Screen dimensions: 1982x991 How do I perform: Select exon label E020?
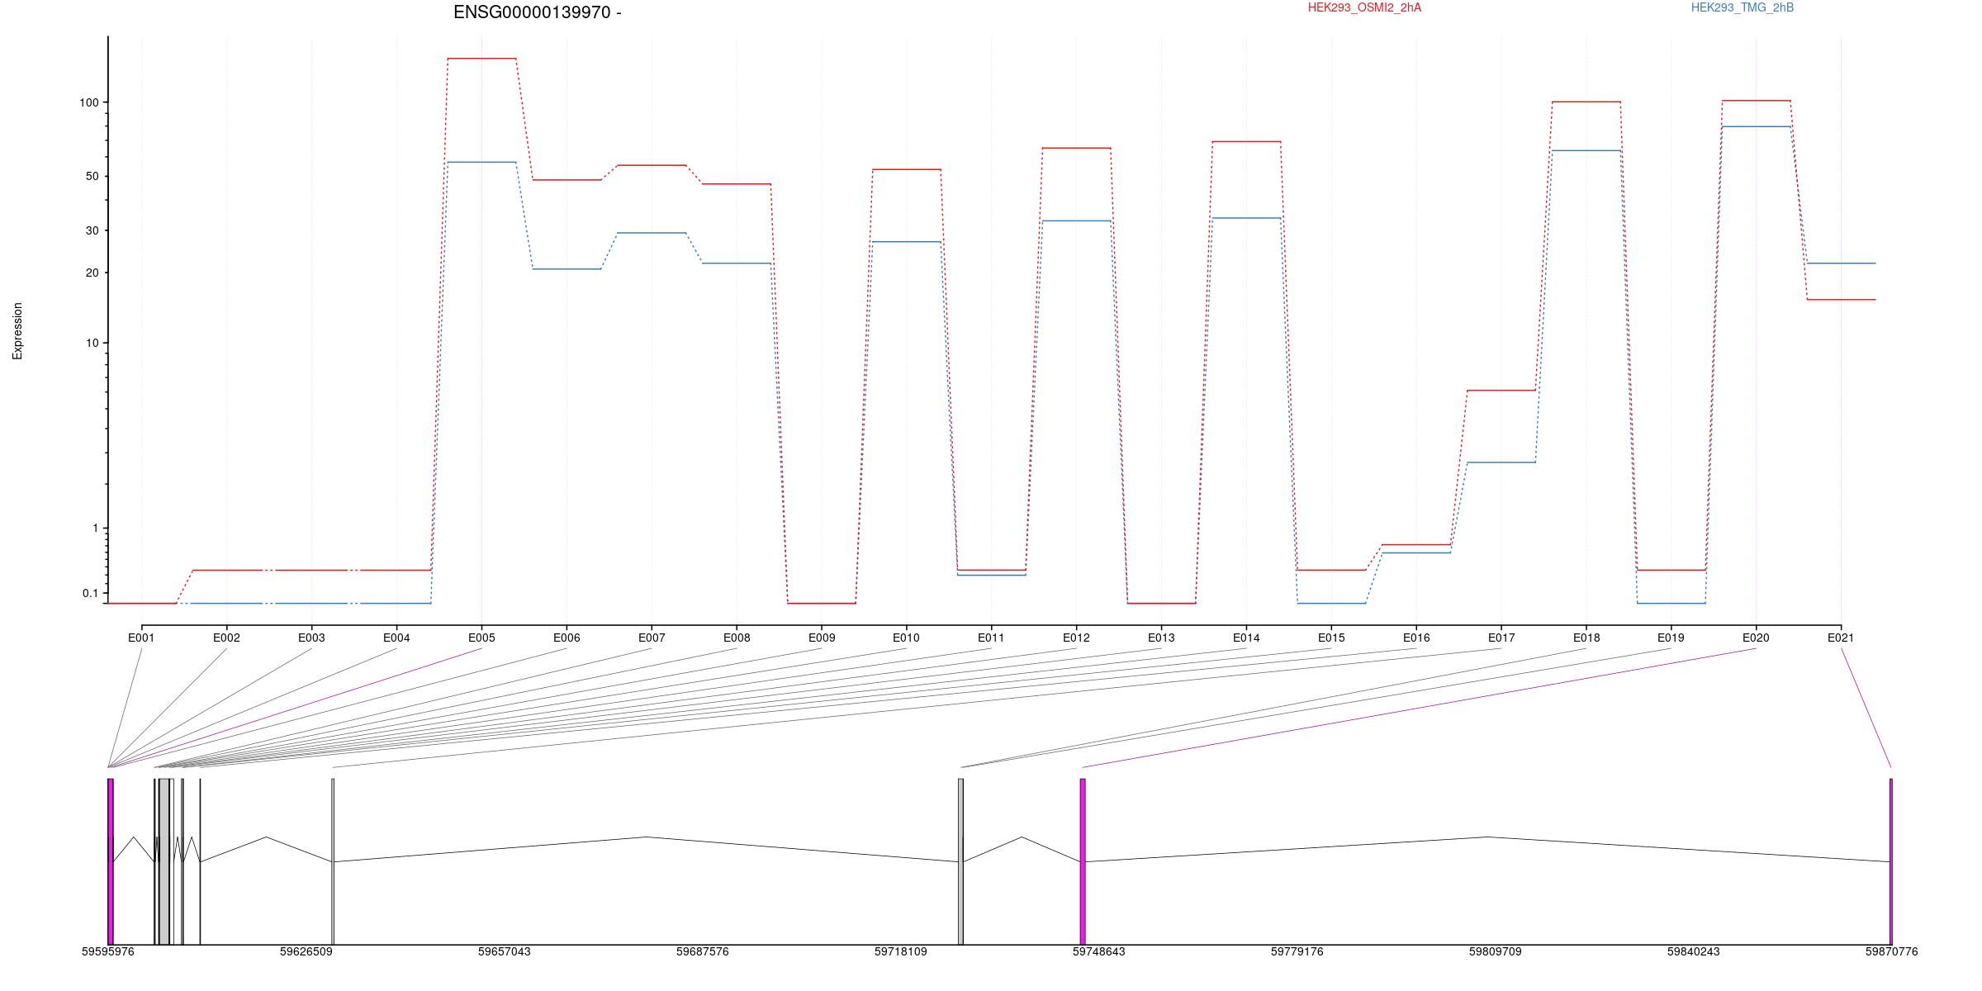(x=1756, y=638)
